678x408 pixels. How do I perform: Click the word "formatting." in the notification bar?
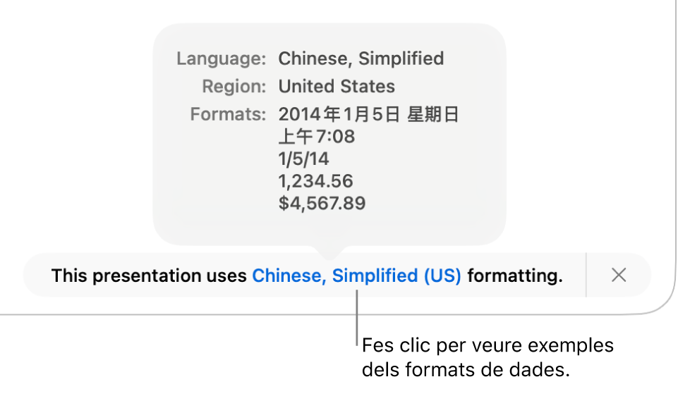515,276
